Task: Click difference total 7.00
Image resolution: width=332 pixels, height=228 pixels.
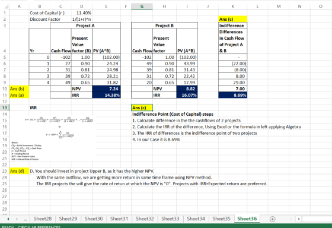Action: coord(232,89)
